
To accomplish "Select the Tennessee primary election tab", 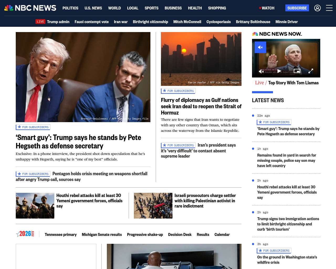I will pos(61,235).
